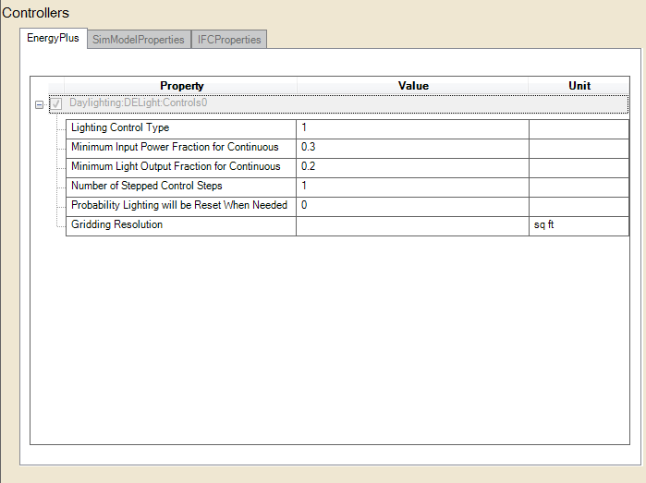Edit Probability Lighting will be Reset value
This screenshot has width=646, height=483.
tap(412, 206)
